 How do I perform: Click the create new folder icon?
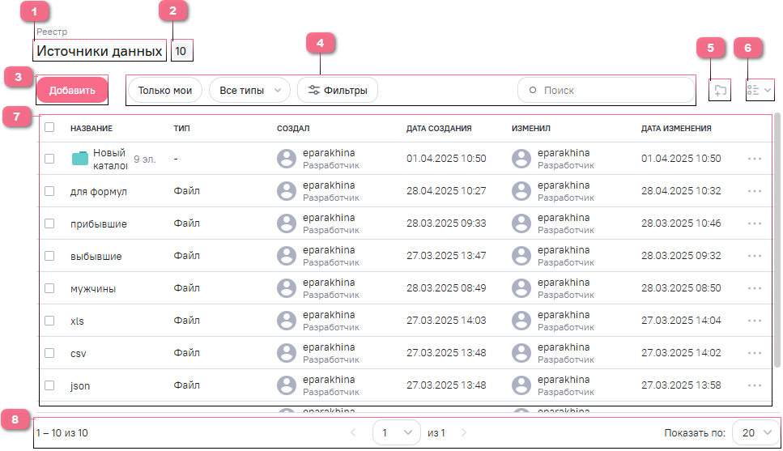tap(719, 91)
